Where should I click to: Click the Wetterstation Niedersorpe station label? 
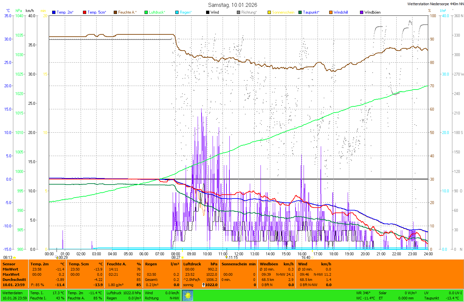click(435, 4)
